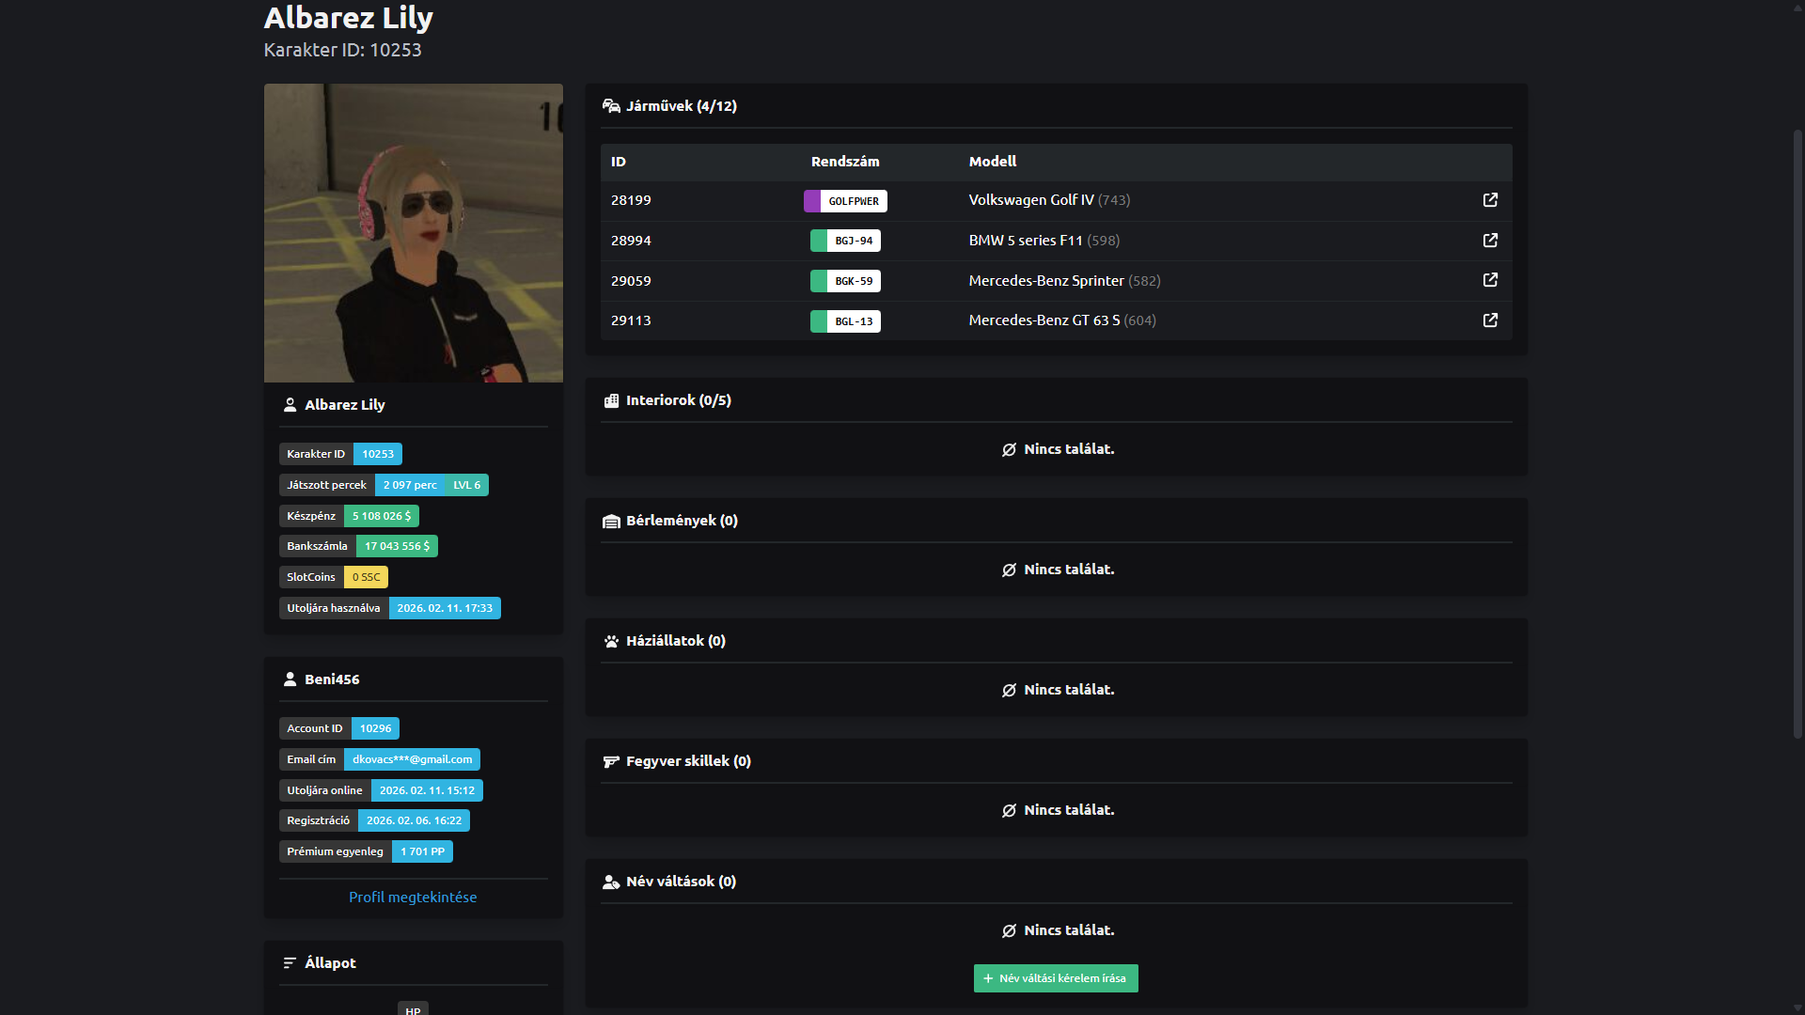1805x1015 pixels.
Task: Click the person icon next to Beni456
Action: tap(290, 679)
